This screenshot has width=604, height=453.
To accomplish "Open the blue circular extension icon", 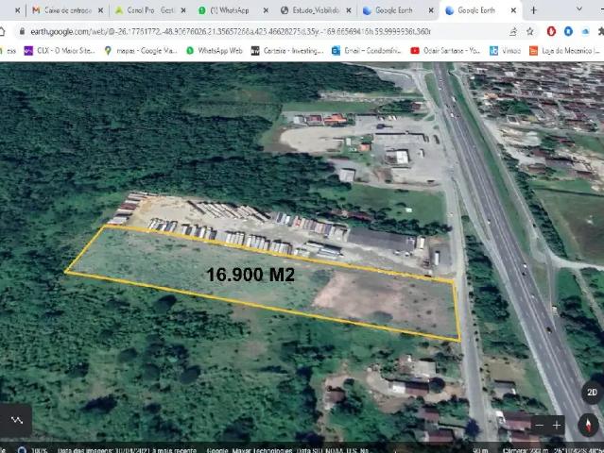I will point(568,31).
